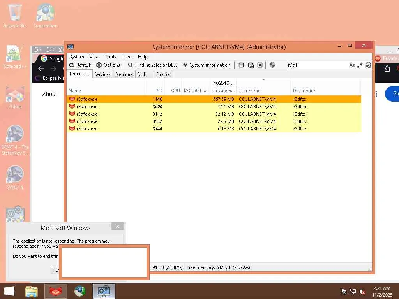
Task: Open the SWAT 4 desktop shortcut
Action: tap(15, 178)
